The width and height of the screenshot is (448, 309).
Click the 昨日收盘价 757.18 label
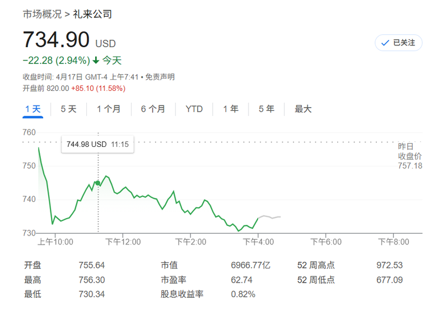tap(410, 156)
